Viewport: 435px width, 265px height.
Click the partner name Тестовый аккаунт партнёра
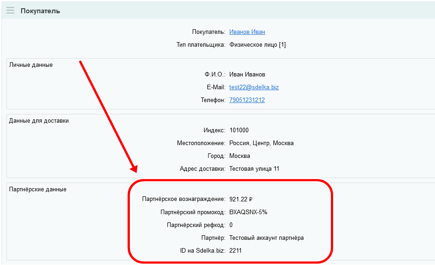click(265, 238)
